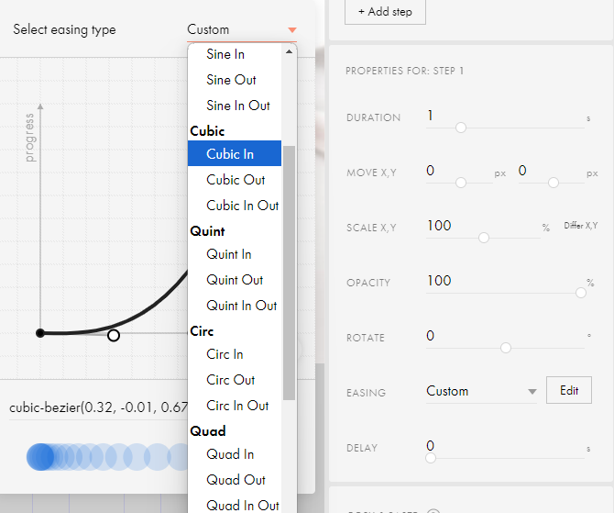614x513 pixels.
Task: Click the Rotate value field
Action: point(504,336)
